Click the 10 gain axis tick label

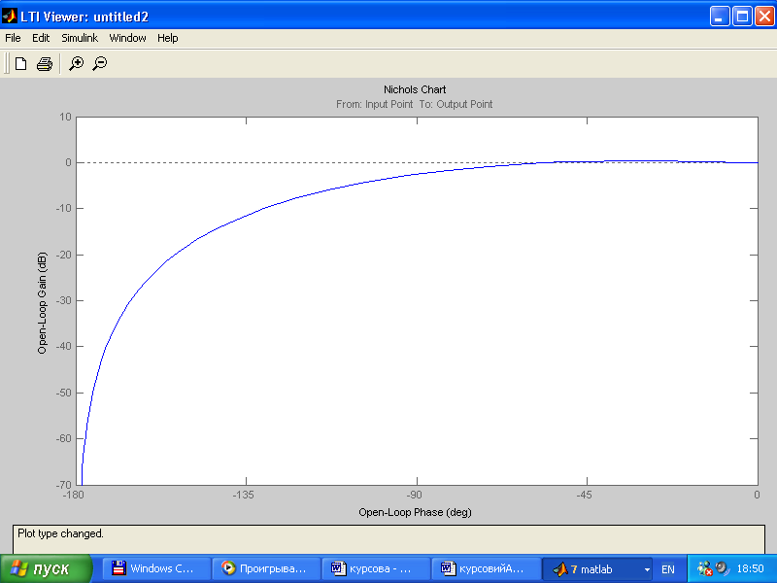(x=65, y=117)
